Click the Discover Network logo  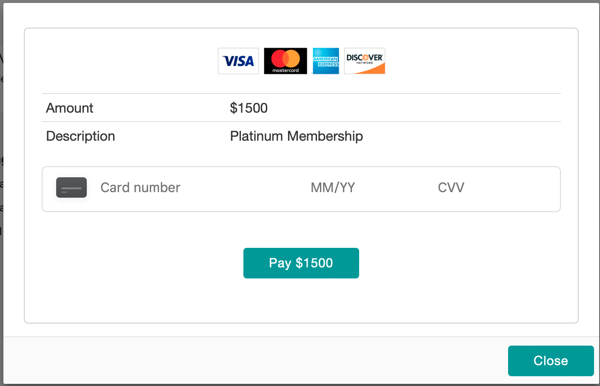tap(365, 61)
